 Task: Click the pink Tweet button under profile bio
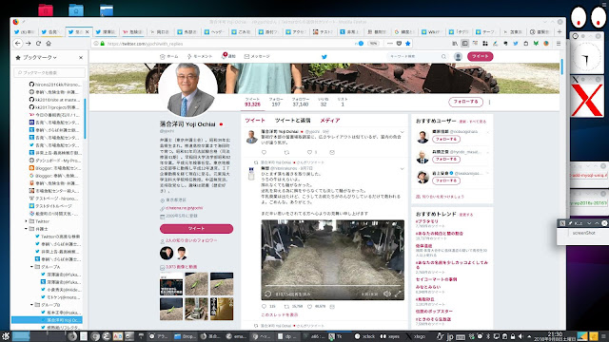[x=196, y=229]
